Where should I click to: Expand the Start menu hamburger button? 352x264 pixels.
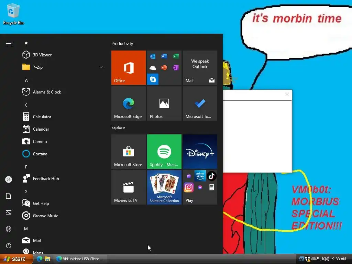pyautogui.click(x=9, y=43)
